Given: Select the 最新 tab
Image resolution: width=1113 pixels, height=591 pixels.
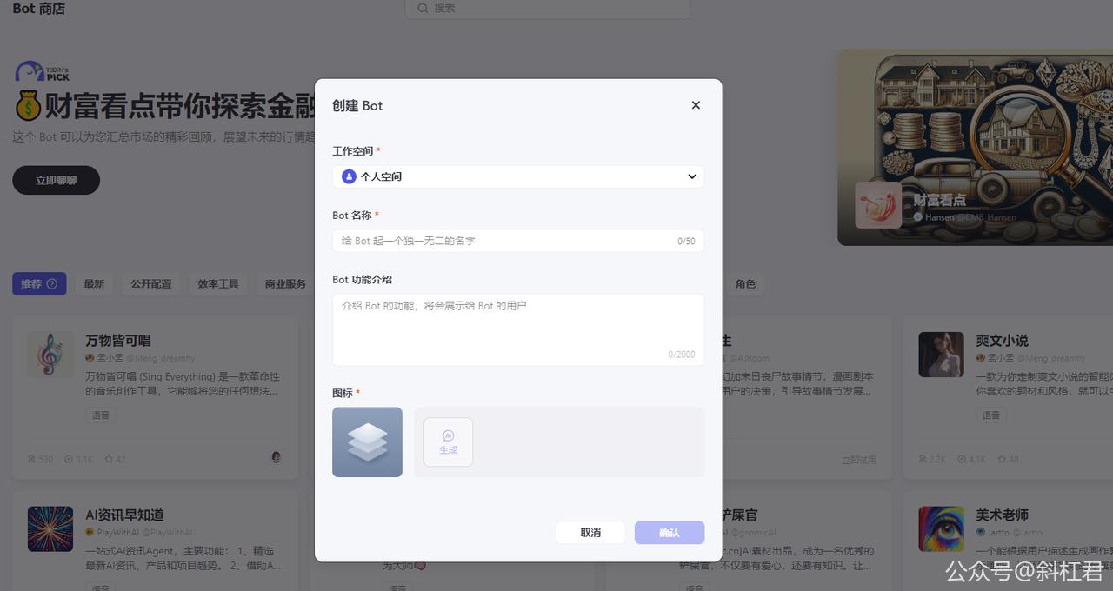Looking at the screenshot, I should [x=94, y=283].
